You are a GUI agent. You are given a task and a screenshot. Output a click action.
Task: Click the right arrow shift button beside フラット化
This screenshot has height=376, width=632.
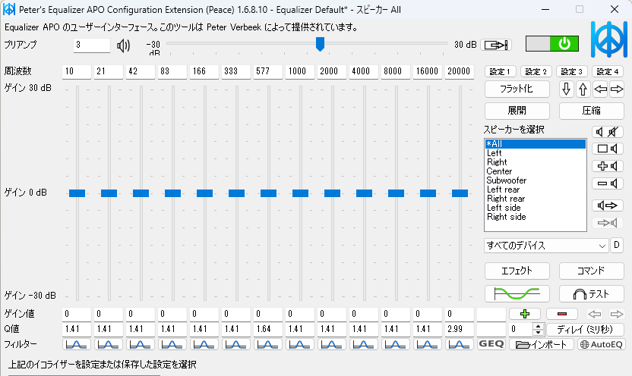click(617, 89)
